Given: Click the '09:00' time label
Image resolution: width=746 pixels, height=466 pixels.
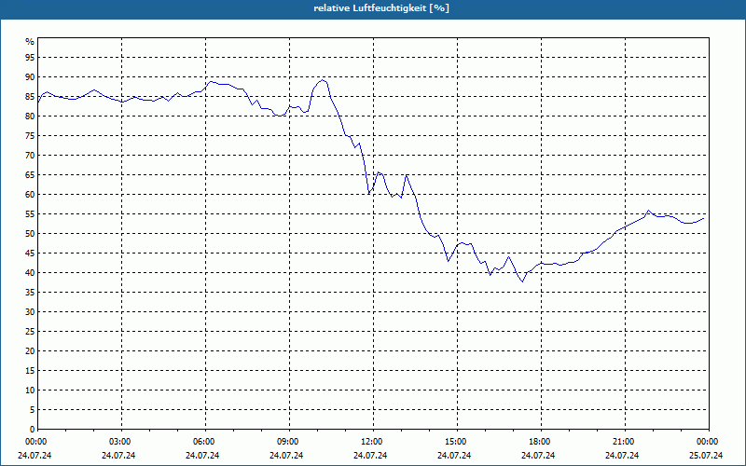Looking at the screenshot, I should tap(289, 442).
